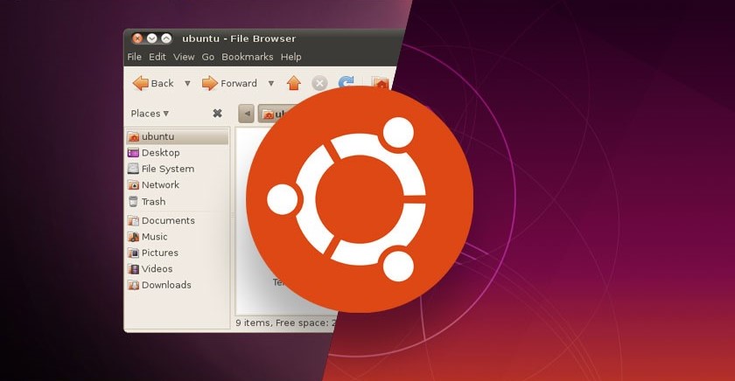Select Network in the Places list
Image resolution: width=735 pixels, height=381 pixels.
pyautogui.click(x=159, y=185)
